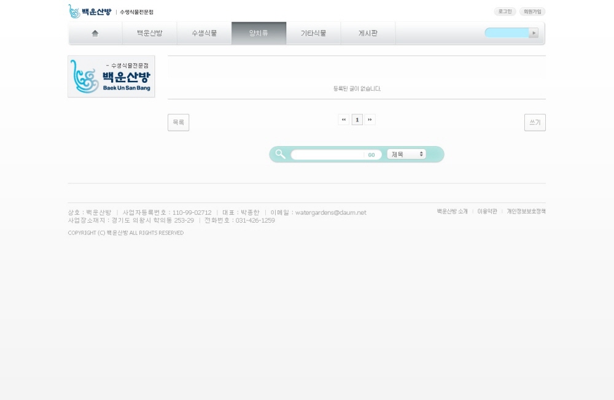Open the 기타식물 menu tab
The width and height of the screenshot is (614, 400).
(313, 33)
